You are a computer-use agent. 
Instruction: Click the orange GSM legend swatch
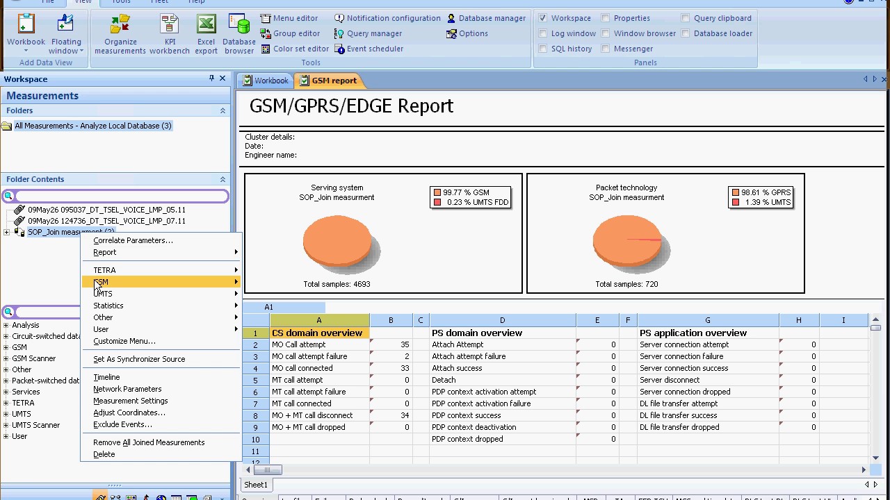pyautogui.click(x=437, y=192)
